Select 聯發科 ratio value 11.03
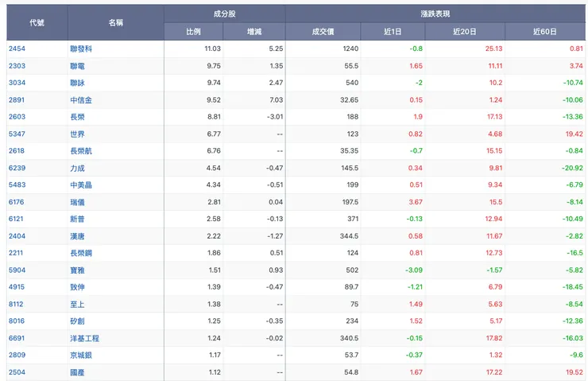The width and height of the screenshot is (588, 381). (x=213, y=49)
